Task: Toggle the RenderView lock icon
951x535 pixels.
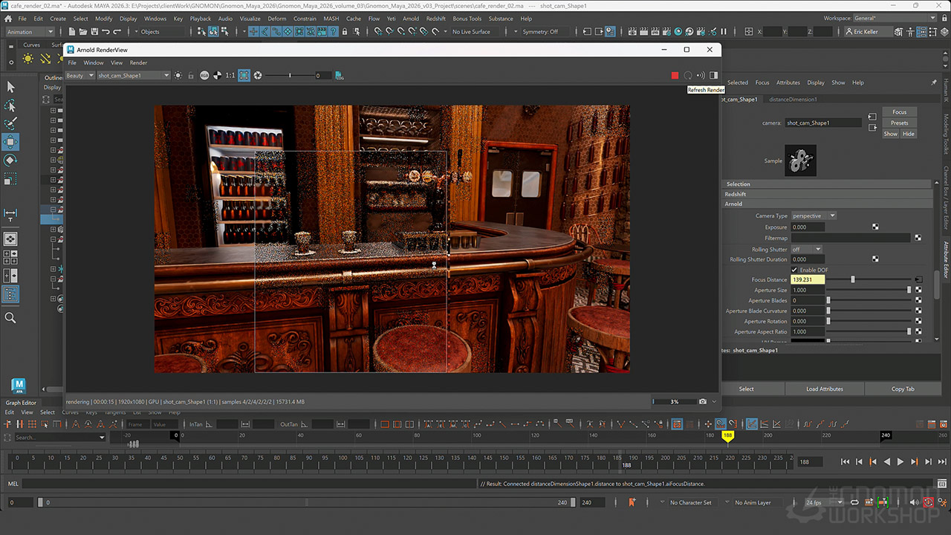Action: click(x=191, y=75)
